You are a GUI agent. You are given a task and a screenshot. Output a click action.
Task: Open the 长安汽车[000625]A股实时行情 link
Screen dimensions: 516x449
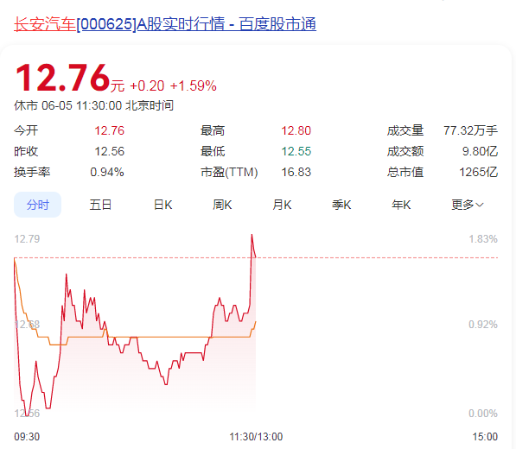tap(165, 24)
